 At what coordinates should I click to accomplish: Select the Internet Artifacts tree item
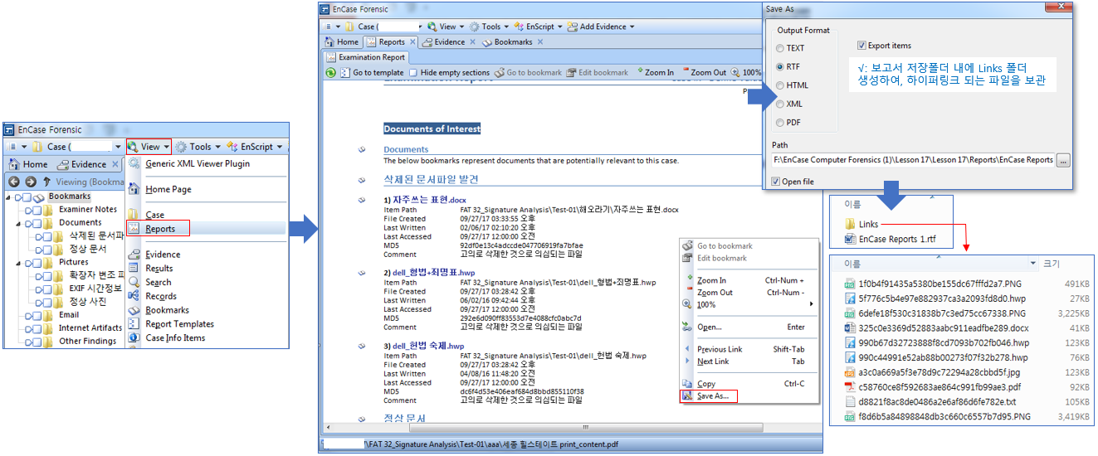click(x=90, y=328)
